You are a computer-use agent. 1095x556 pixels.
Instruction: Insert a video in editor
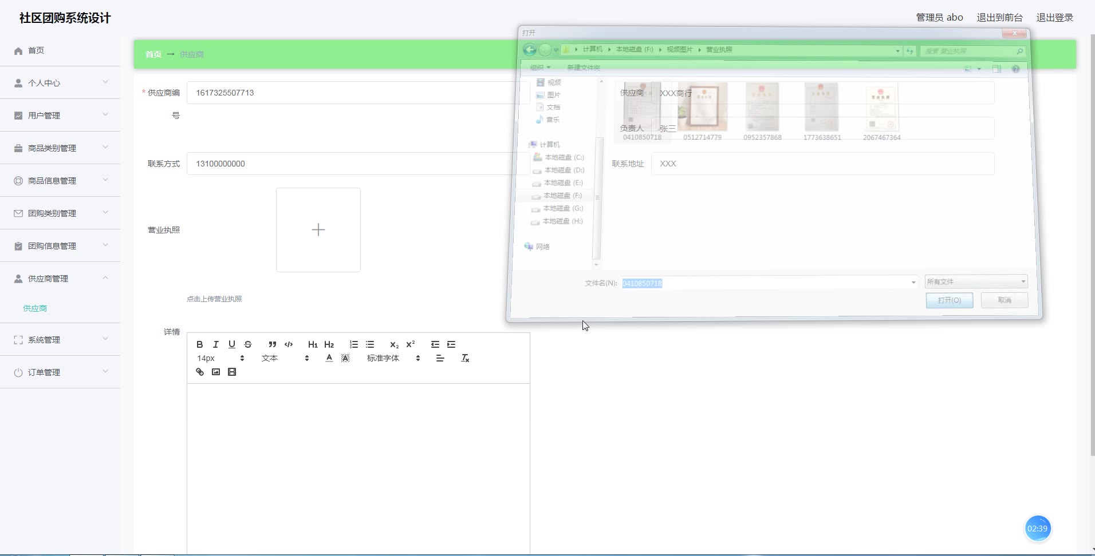[x=232, y=372]
